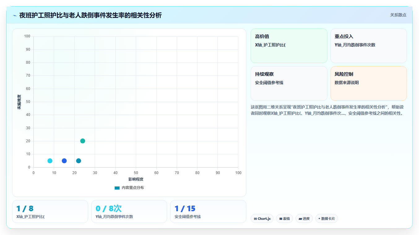Toggle the 内容重点分布 legend swatch
Screen dimensions: 419x235
tap(117, 188)
